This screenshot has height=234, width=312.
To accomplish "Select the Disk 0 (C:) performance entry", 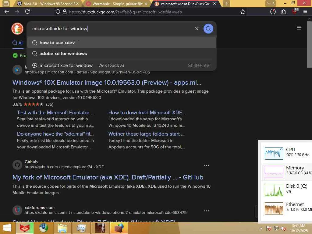I will [x=287, y=190].
